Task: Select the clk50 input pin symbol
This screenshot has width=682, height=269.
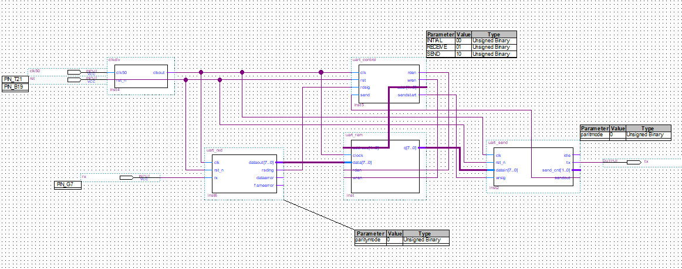Action: click(75, 72)
